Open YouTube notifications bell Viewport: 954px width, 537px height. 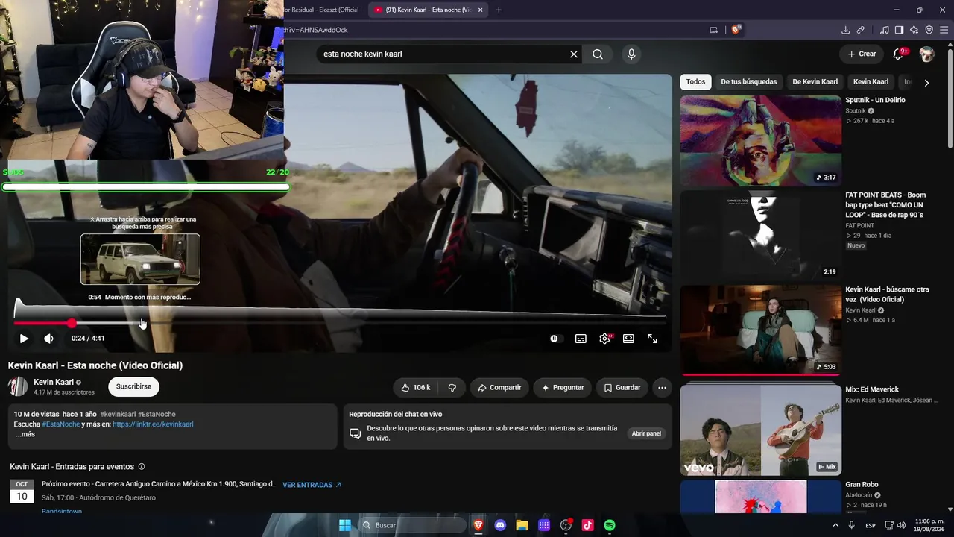(899, 54)
